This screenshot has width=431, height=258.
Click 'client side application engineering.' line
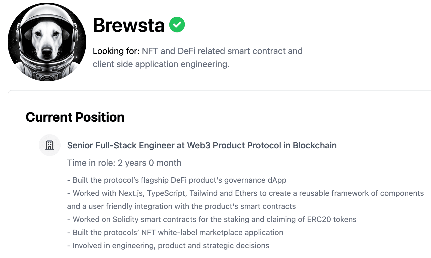pos(161,64)
